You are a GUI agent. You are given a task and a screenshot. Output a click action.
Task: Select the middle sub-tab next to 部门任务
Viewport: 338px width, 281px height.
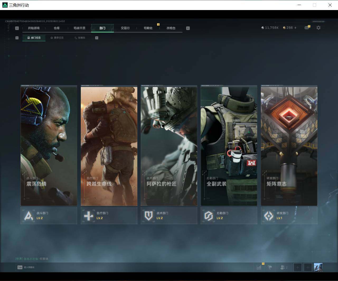point(57,38)
